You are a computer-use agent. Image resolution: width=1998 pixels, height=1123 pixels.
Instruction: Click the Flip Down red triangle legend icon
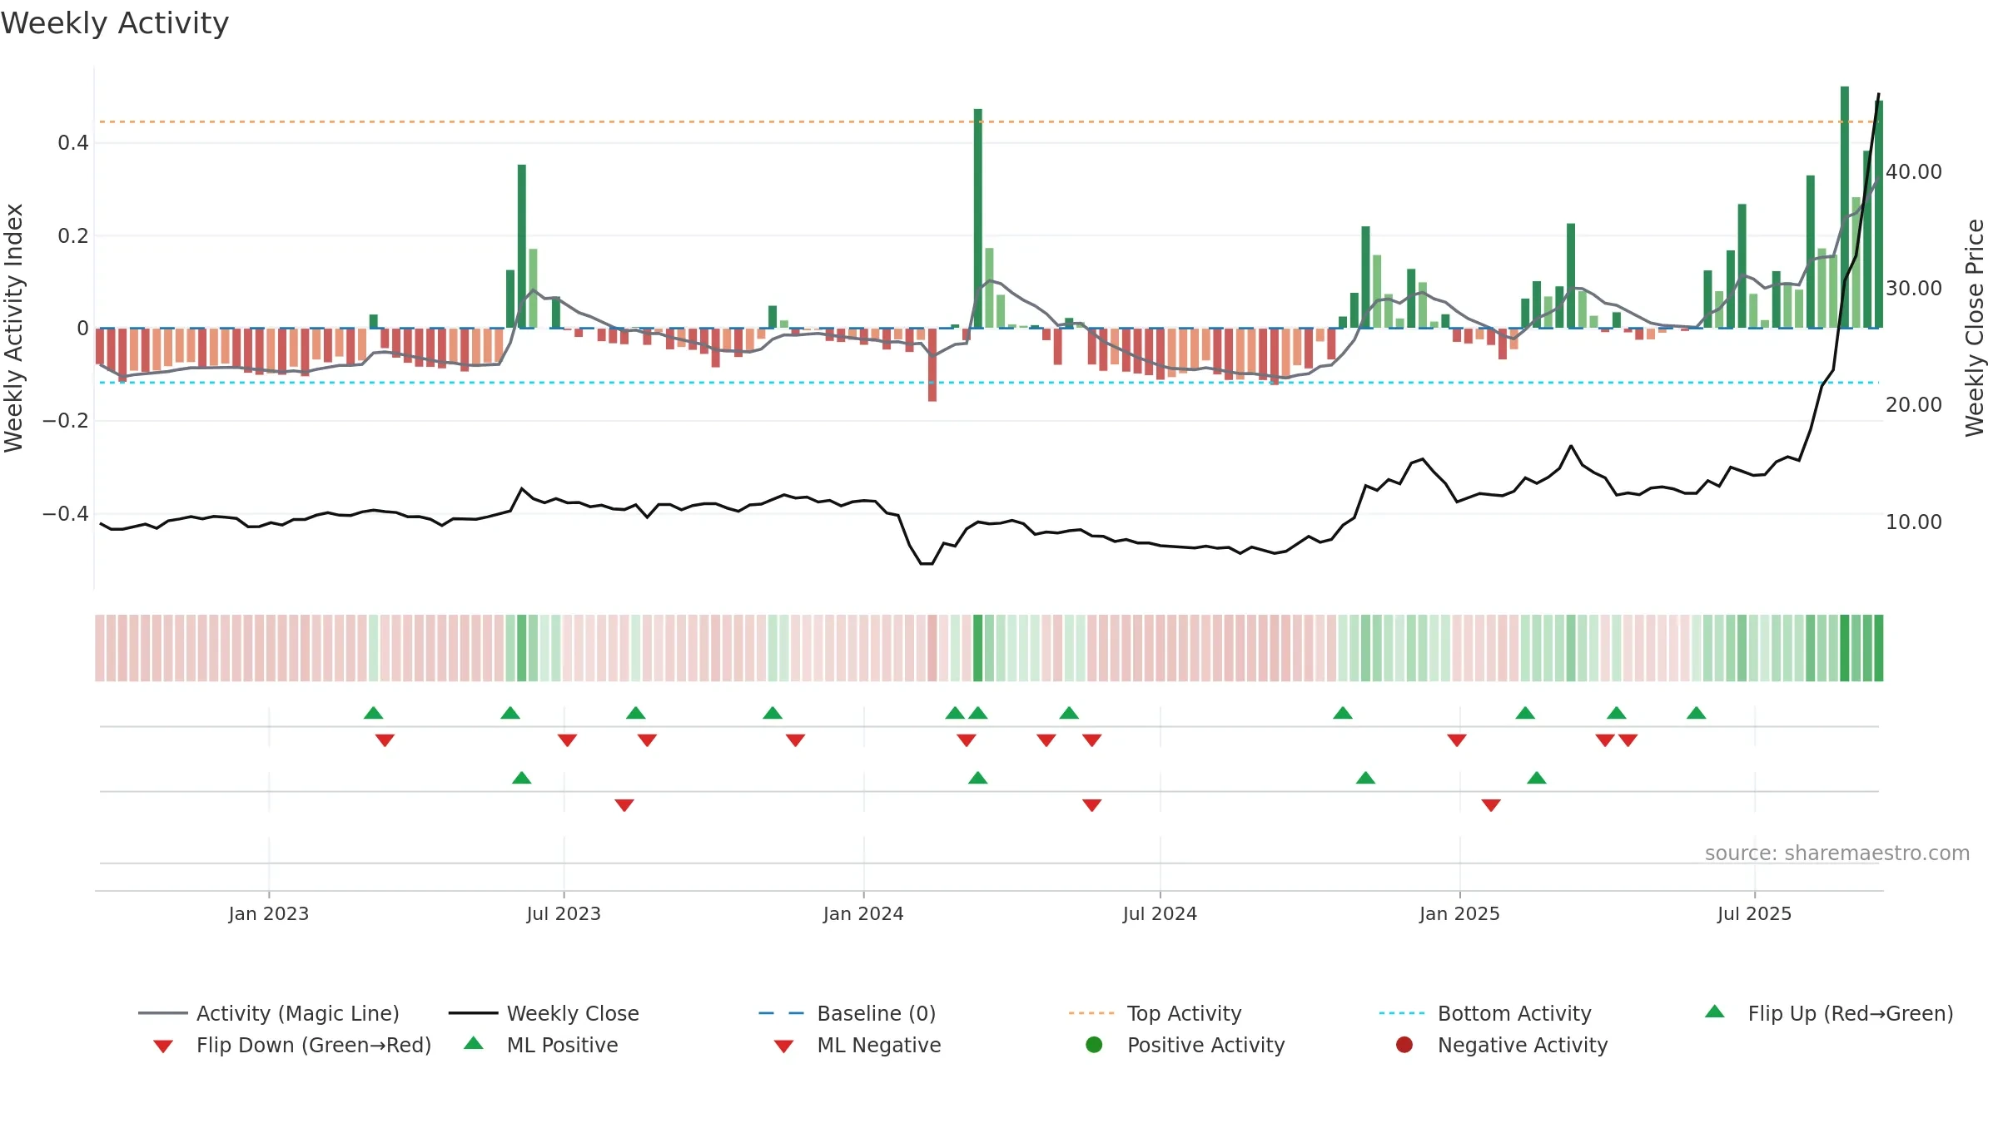pos(163,1046)
